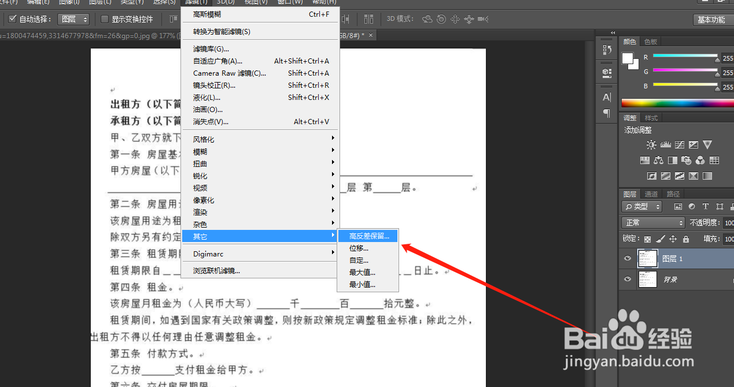The height and width of the screenshot is (387, 734).
Task: Filter layers by pixel layers icon
Action: [x=678, y=206]
